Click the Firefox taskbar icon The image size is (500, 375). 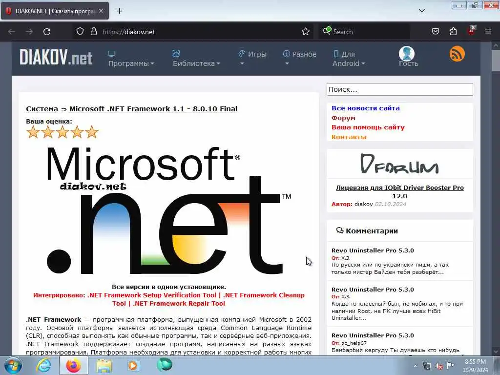click(x=74, y=365)
